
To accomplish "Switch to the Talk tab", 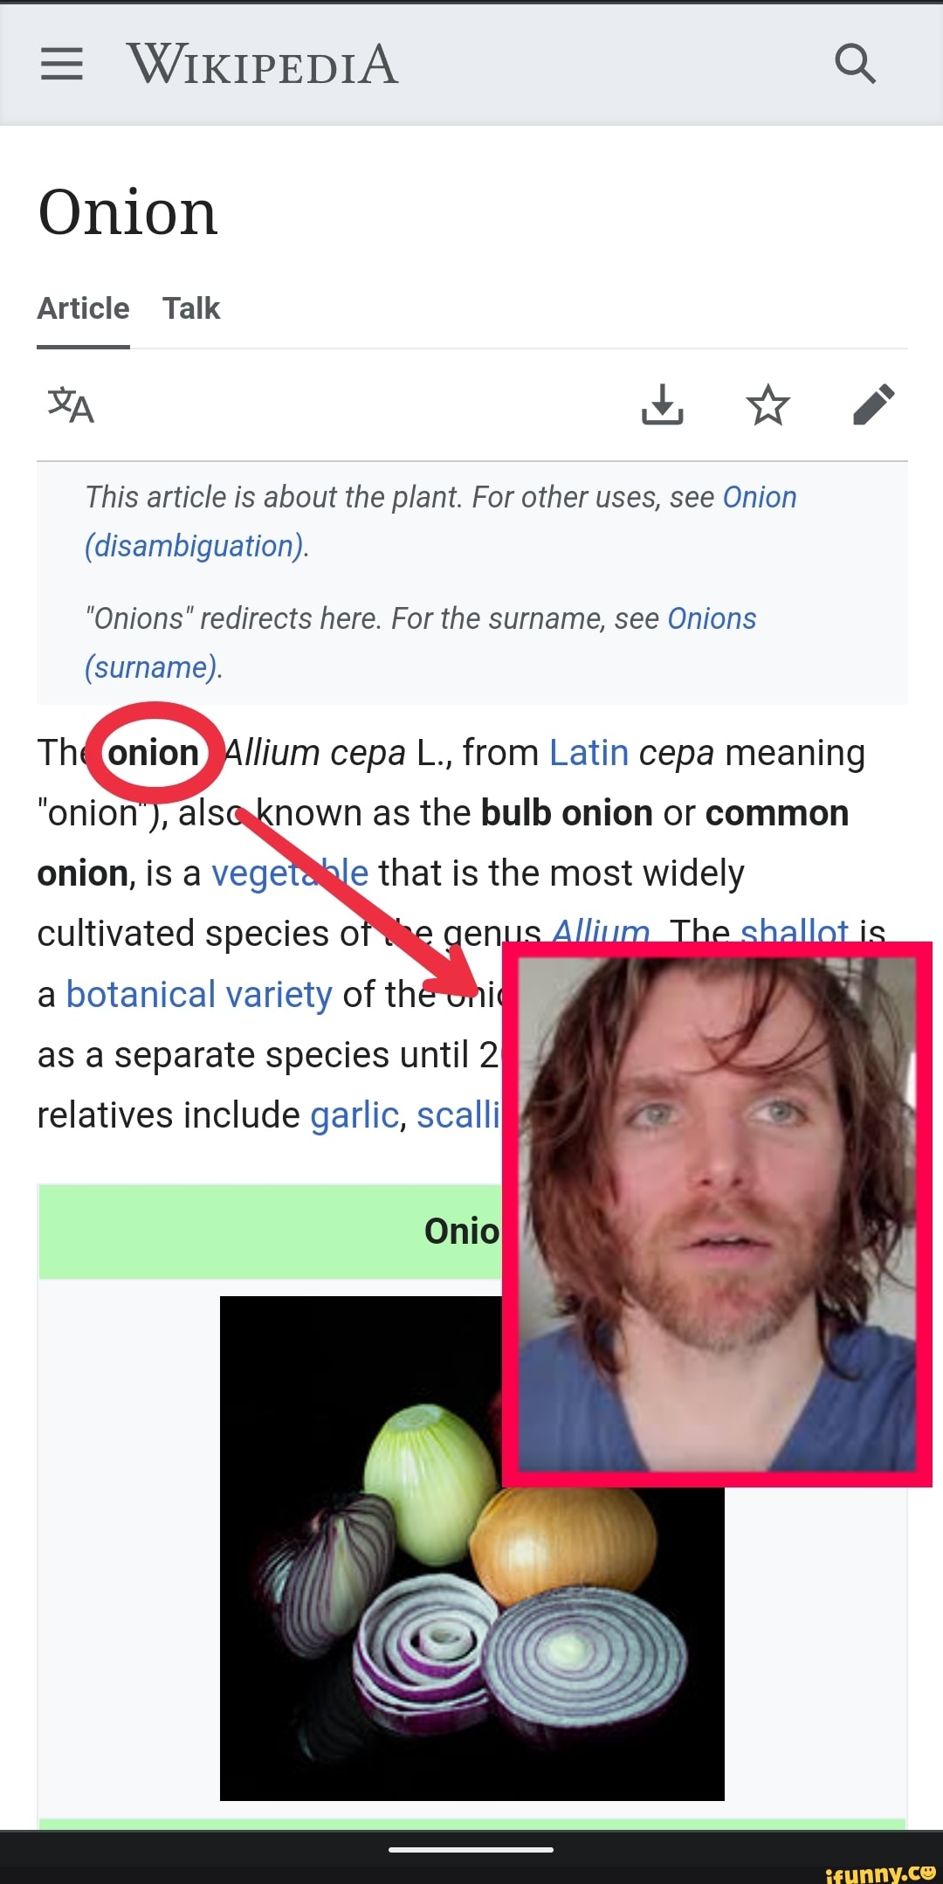I will (x=191, y=308).
